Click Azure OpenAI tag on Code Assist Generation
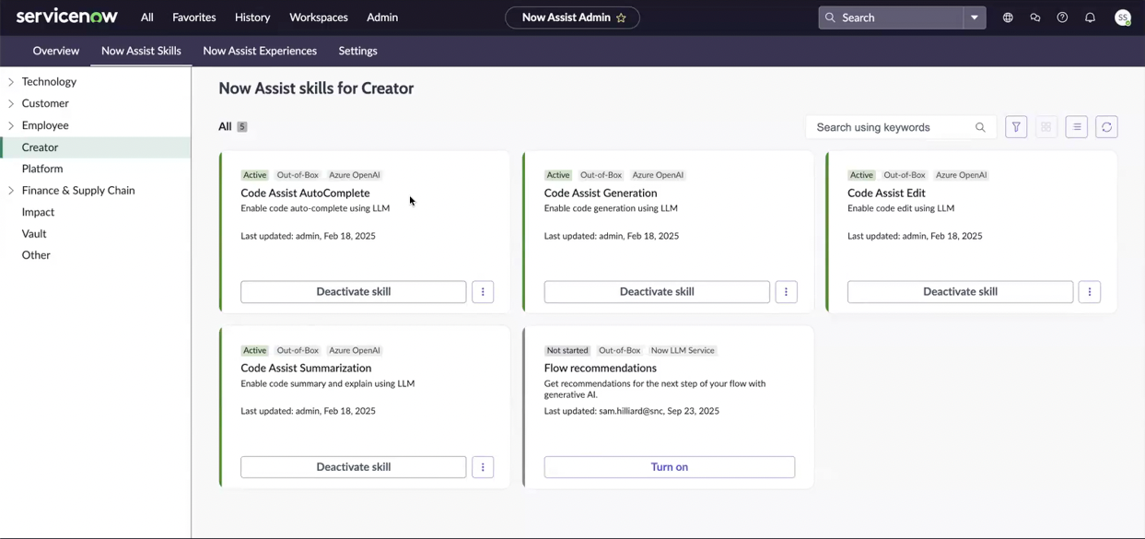1145x539 pixels. click(658, 175)
